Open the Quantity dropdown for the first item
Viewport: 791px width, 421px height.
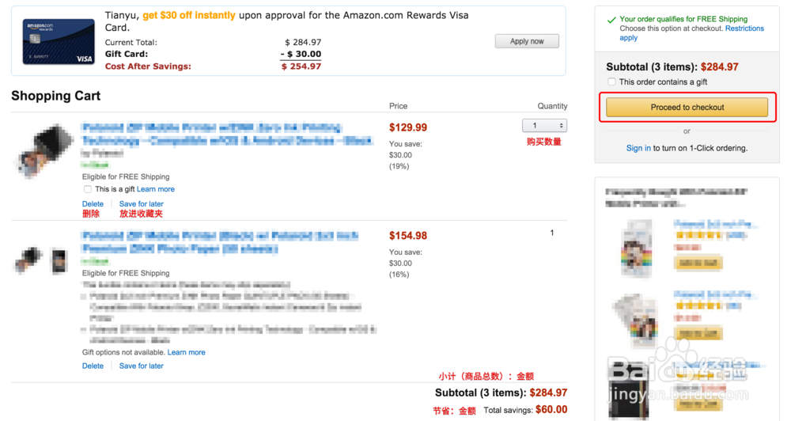click(545, 126)
